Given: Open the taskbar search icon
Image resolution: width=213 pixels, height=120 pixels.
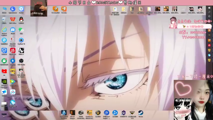Looking at the screenshot, I should [209, 12].
